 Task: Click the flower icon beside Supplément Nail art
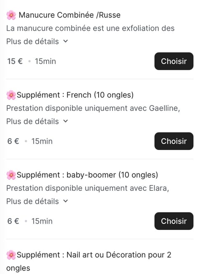11,255
